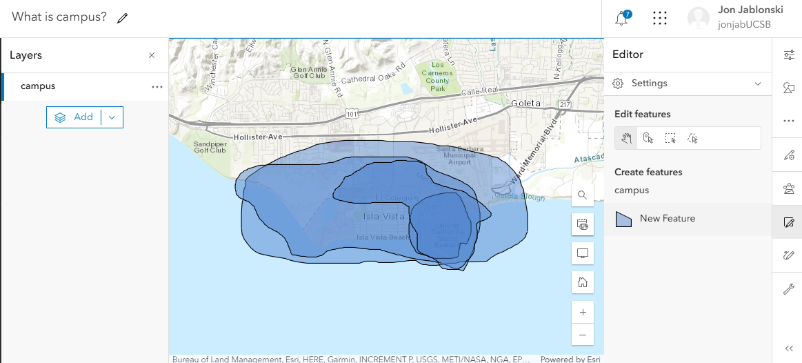The height and width of the screenshot is (363, 802).
Task: Open options menu for campus layer
Action: click(x=157, y=87)
